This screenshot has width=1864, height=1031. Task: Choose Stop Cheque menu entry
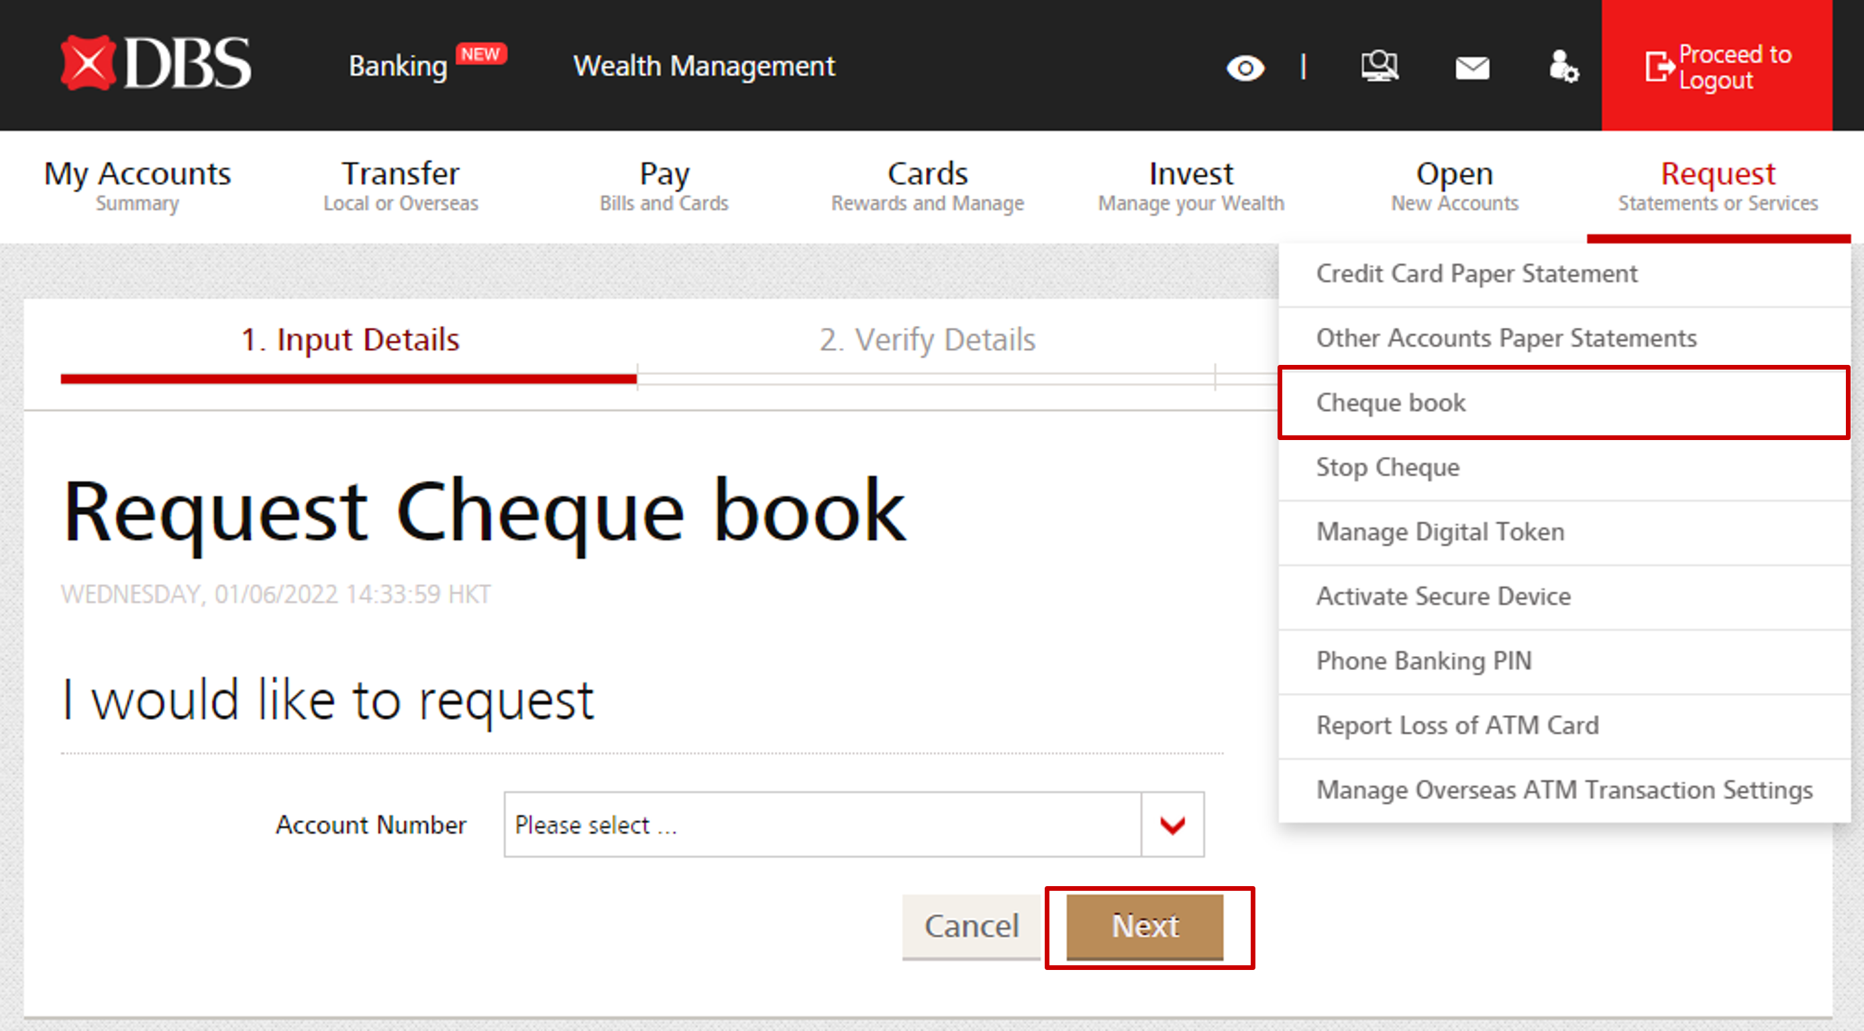[x=1387, y=467]
